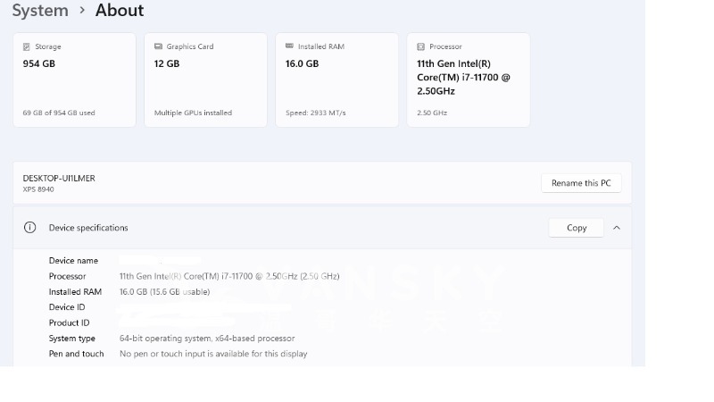Copy the device specifications

point(577,228)
